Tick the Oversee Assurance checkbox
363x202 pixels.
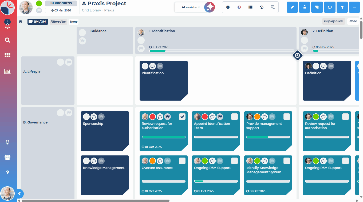(182, 161)
